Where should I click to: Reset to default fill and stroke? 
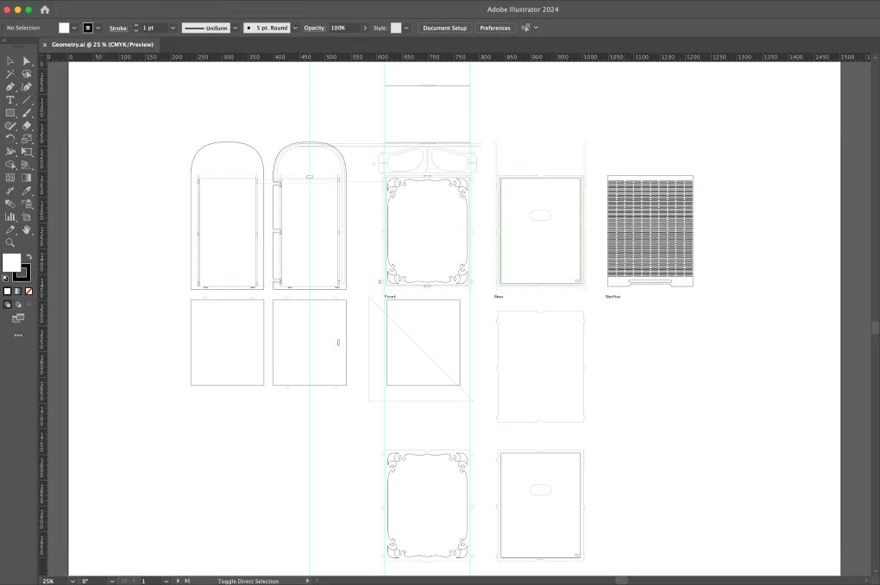pos(6,278)
